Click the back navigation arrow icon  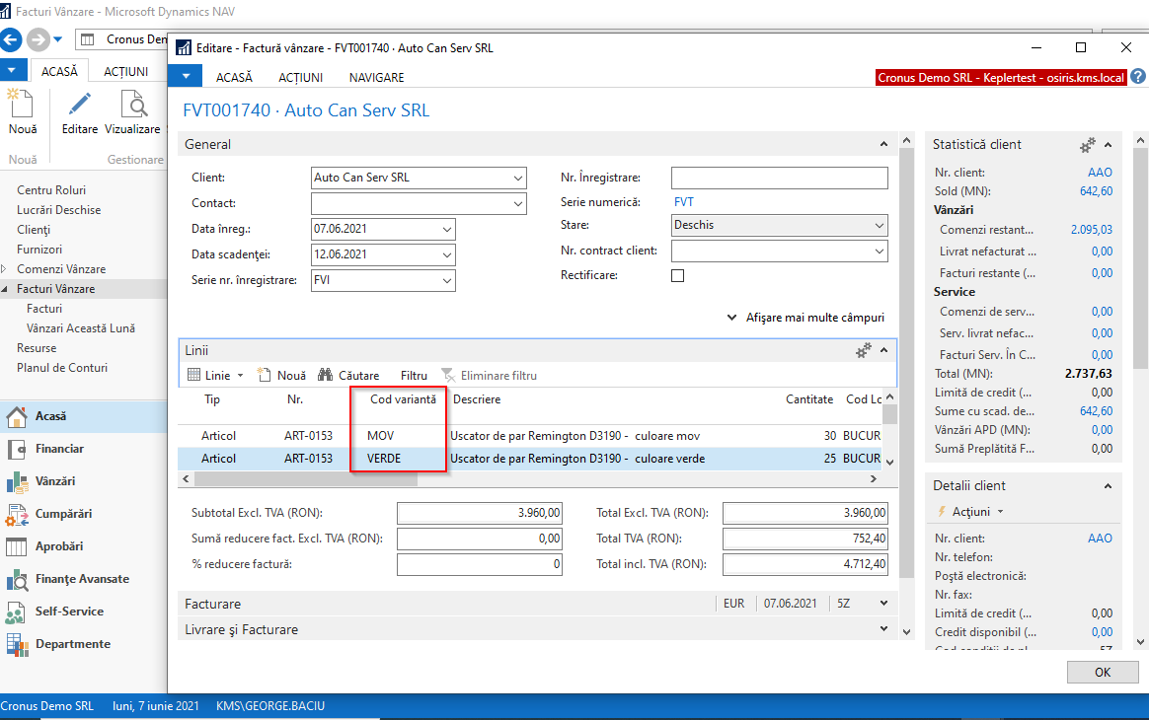click(12, 39)
